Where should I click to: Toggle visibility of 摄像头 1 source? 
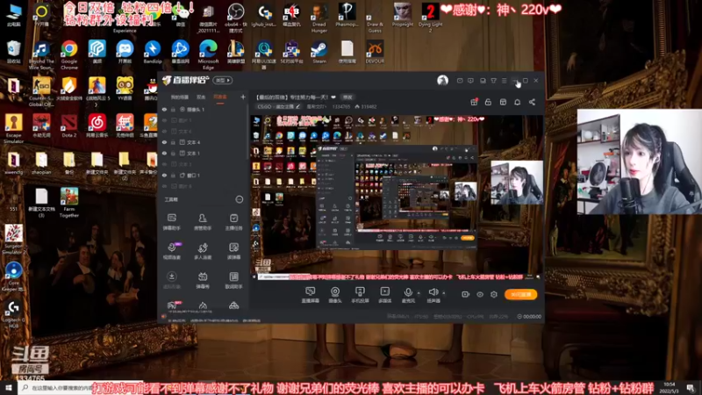click(x=164, y=109)
